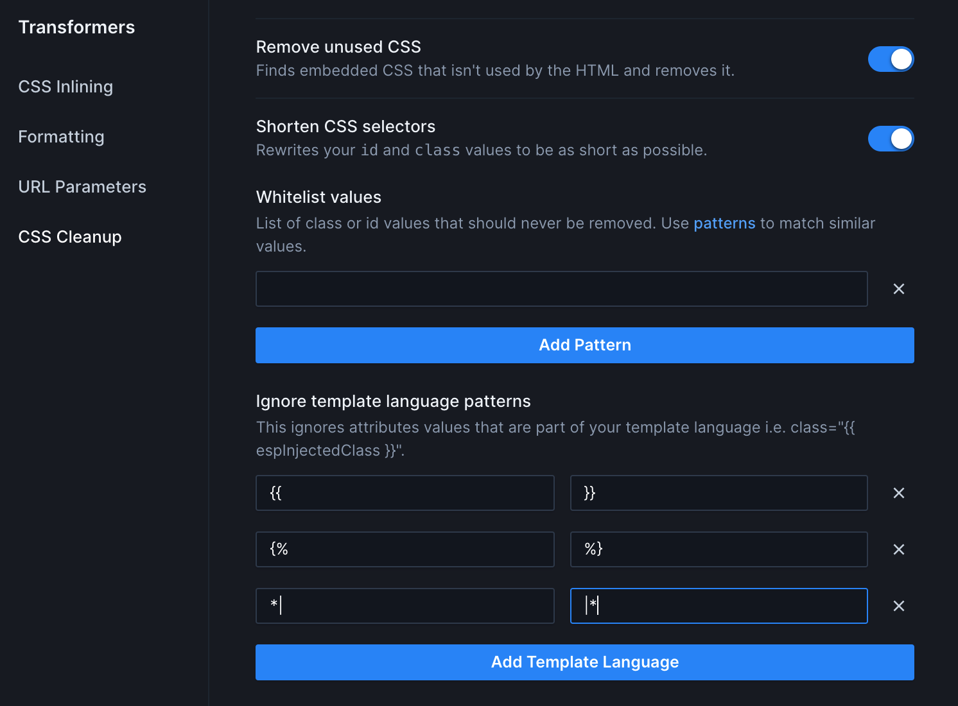
Task: Click the %} closing pattern field
Action: pos(719,549)
